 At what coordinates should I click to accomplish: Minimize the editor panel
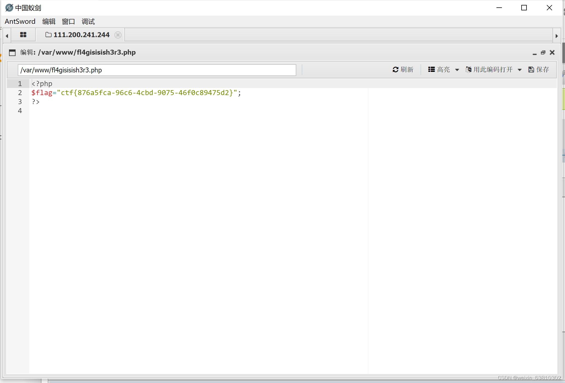pyautogui.click(x=534, y=53)
